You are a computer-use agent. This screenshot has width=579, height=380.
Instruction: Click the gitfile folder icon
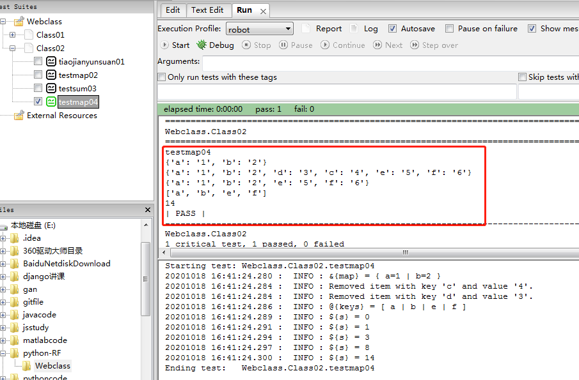15,302
